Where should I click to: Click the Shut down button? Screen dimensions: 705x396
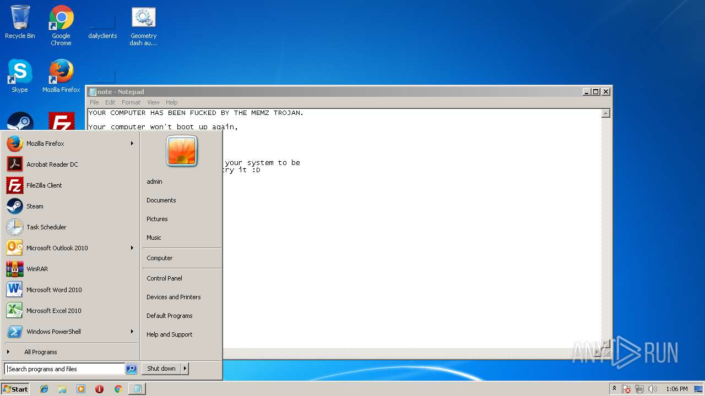coord(161,369)
